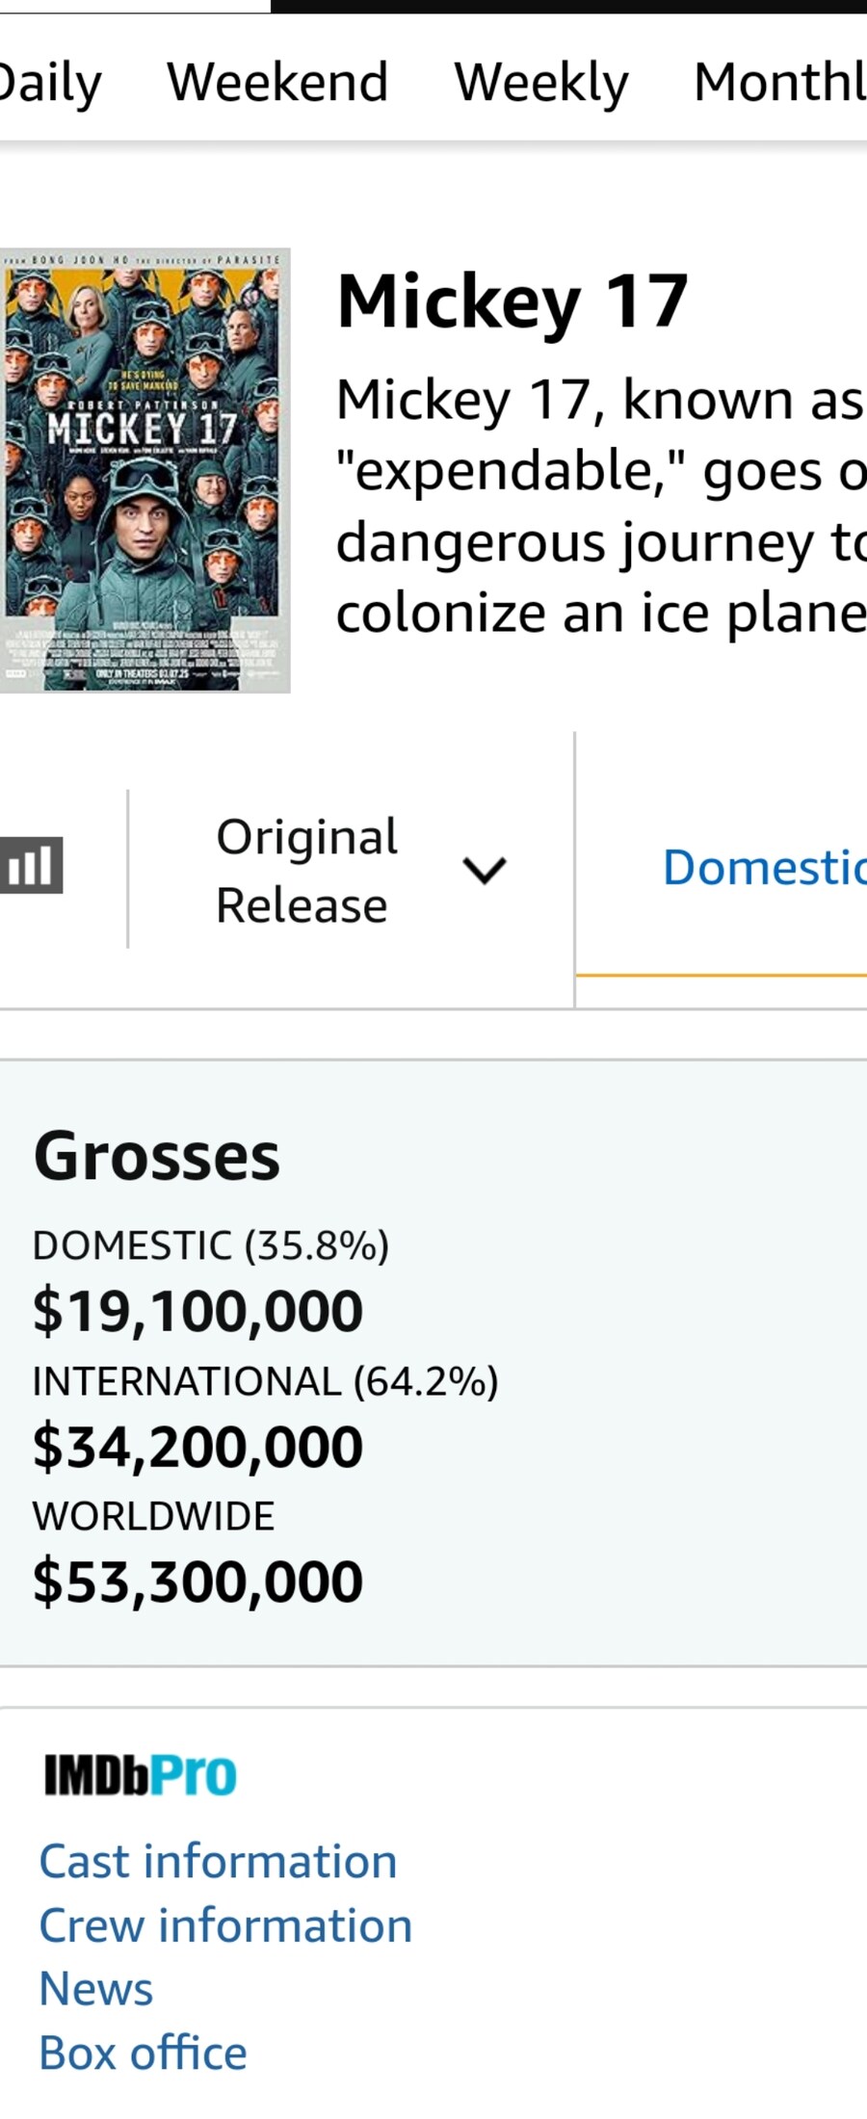The width and height of the screenshot is (867, 2119).
Task: Open the Mickey 17 poster thumbnail
Action: 144,470
